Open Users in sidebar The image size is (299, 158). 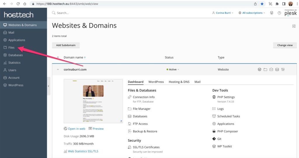click(x=23, y=70)
